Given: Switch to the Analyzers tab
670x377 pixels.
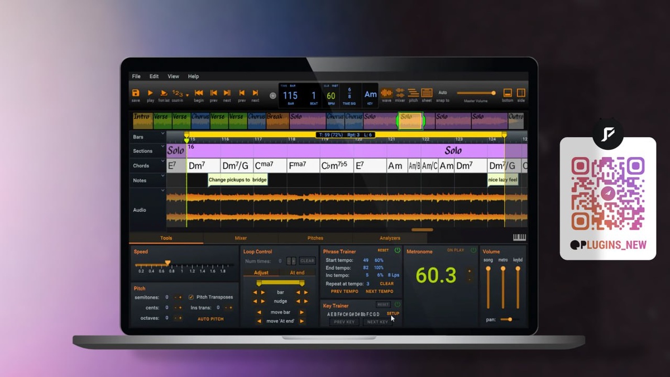Looking at the screenshot, I should click(390, 238).
